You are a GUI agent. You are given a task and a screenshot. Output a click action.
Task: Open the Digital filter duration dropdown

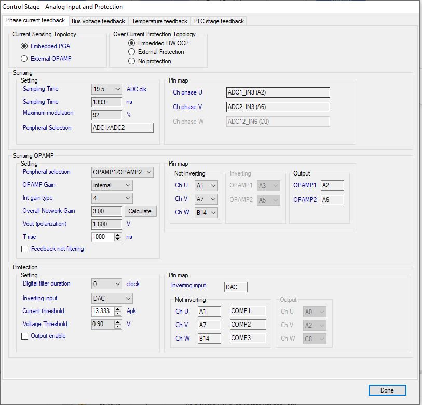pyautogui.click(x=106, y=284)
